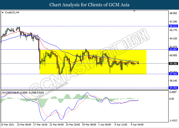The height and width of the screenshot is (128, 179).
Task: Select the 54.761 price level label
Action: coord(173,88)
